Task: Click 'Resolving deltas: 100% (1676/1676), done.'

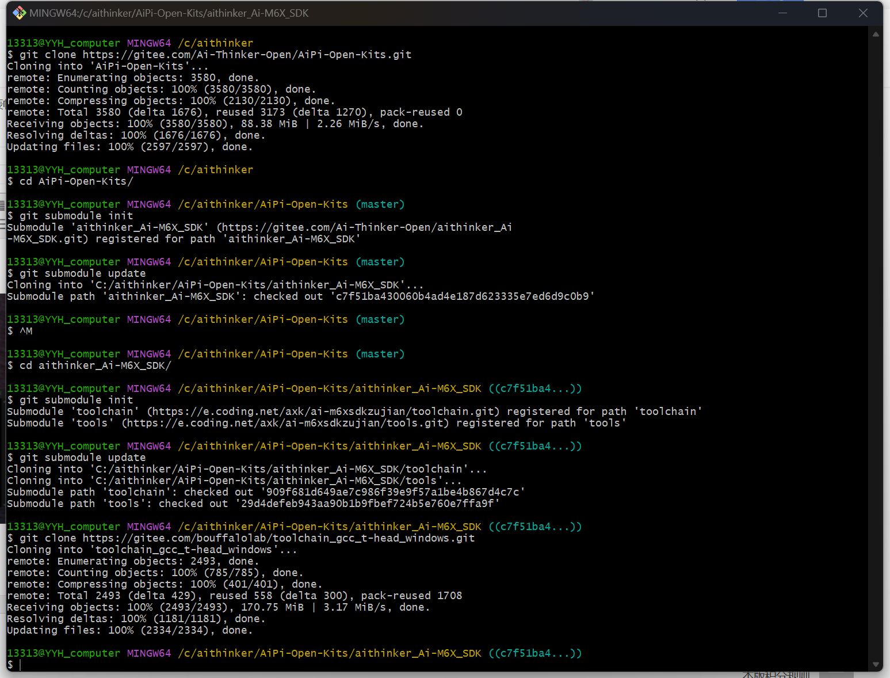Action: [x=136, y=135]
